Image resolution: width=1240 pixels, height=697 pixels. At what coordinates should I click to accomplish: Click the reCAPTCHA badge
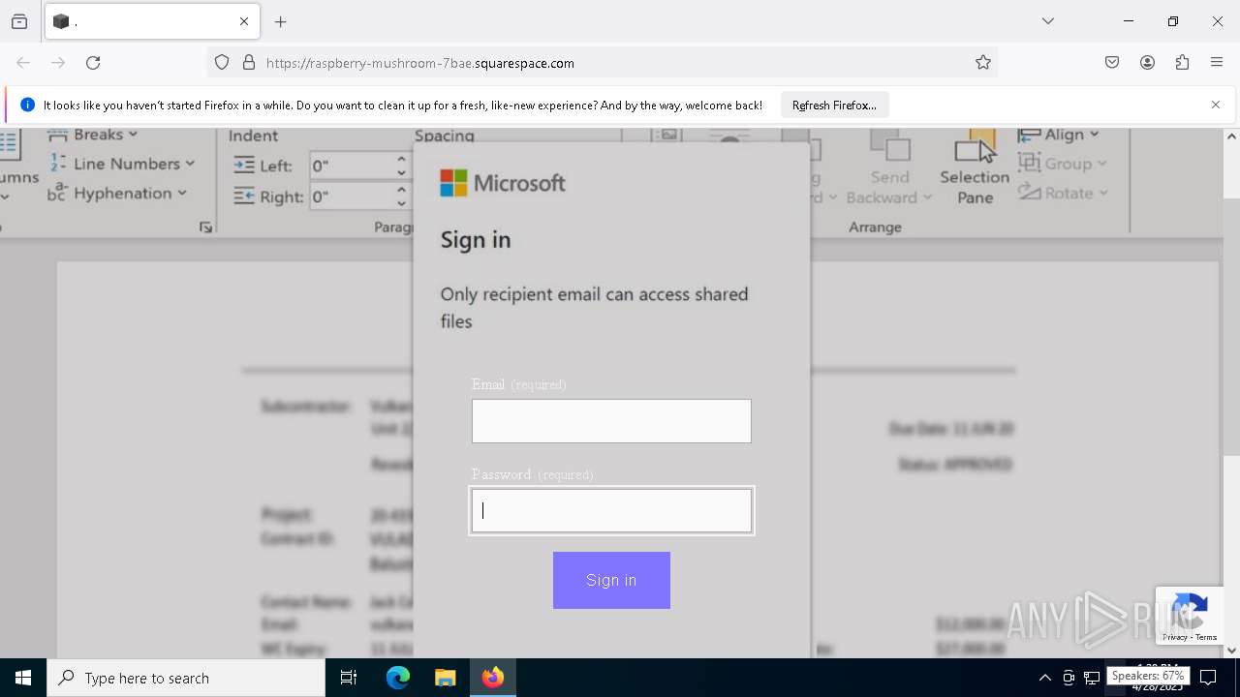(x=1188, y=615)
